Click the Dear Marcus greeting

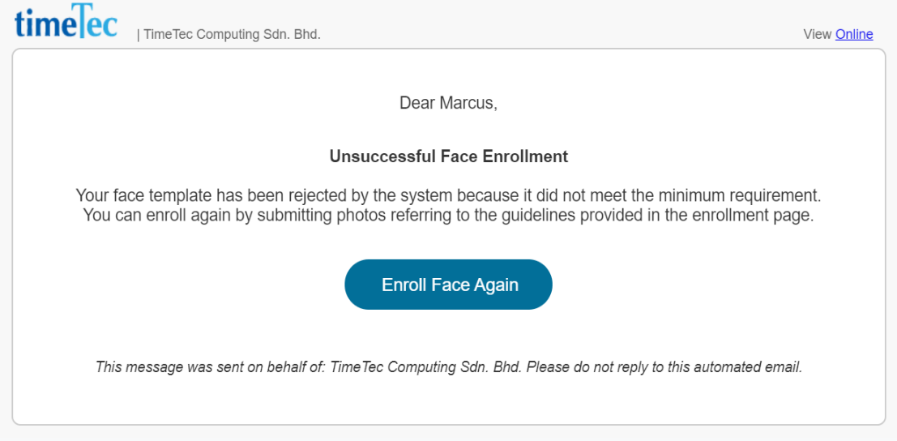(x=449, y=103)
